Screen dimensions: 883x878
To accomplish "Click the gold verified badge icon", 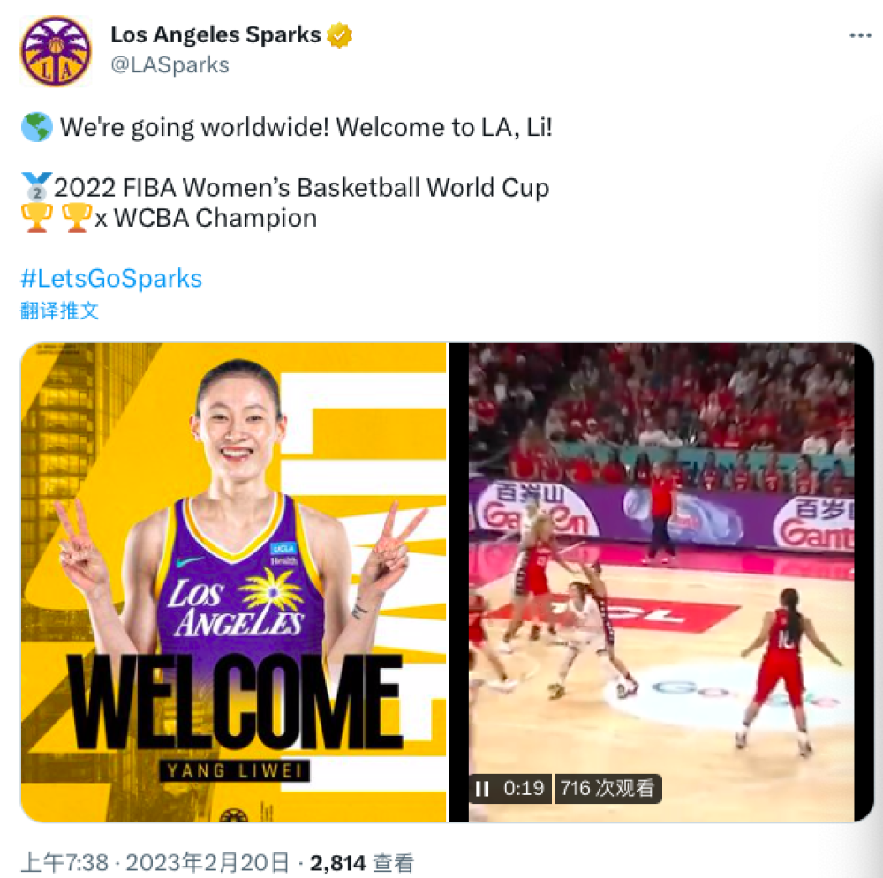I will pos(340,35).
